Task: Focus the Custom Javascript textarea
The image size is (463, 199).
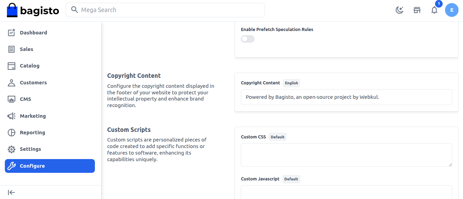Action: pyautogui.click(x=346, y=192)
